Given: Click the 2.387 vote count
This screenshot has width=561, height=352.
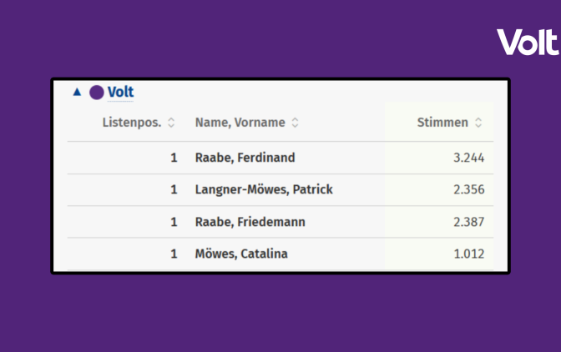Looking at the screenshot, I should click(x=468, y=222).
